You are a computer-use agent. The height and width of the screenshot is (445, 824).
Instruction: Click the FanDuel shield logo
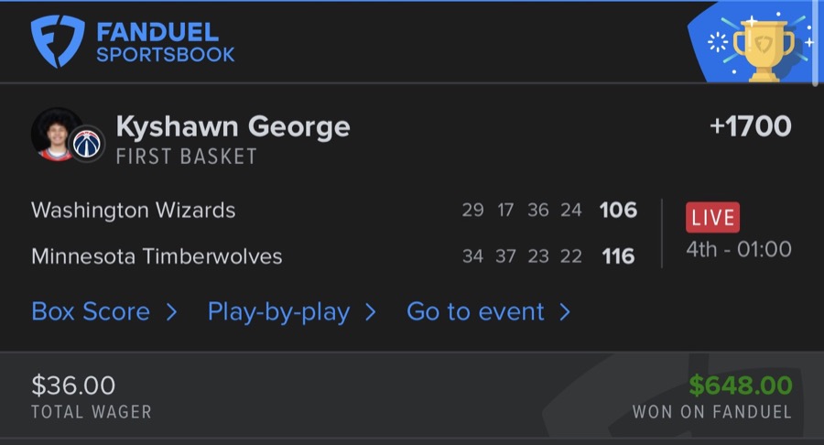pos(58,42)
